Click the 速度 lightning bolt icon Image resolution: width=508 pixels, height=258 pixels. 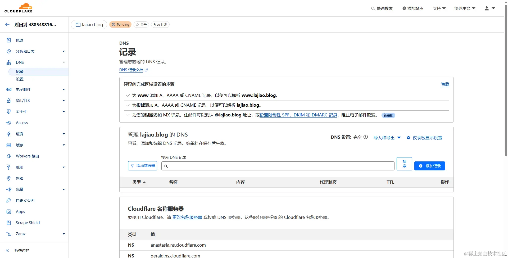coord(9,134)
